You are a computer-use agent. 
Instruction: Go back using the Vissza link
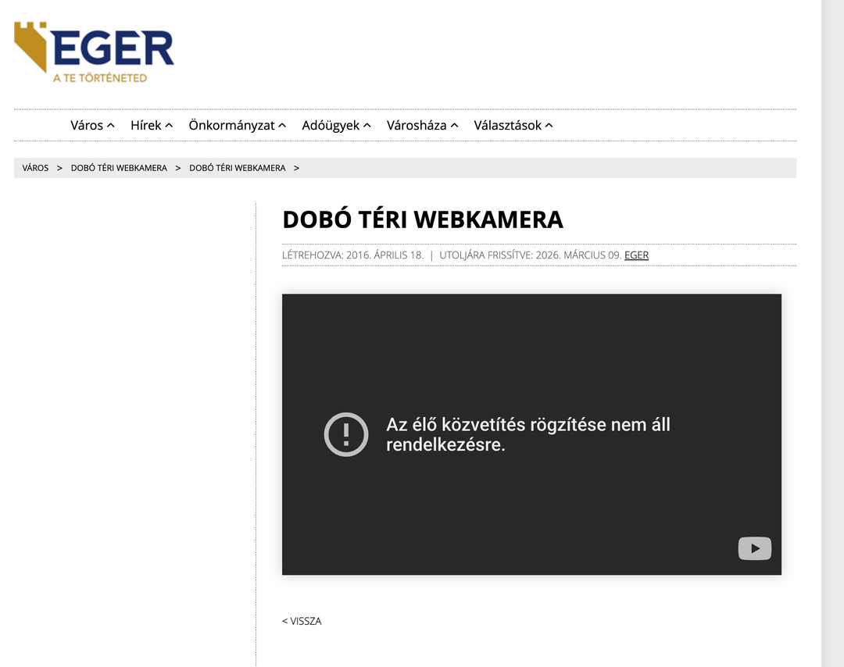[302, 621]
